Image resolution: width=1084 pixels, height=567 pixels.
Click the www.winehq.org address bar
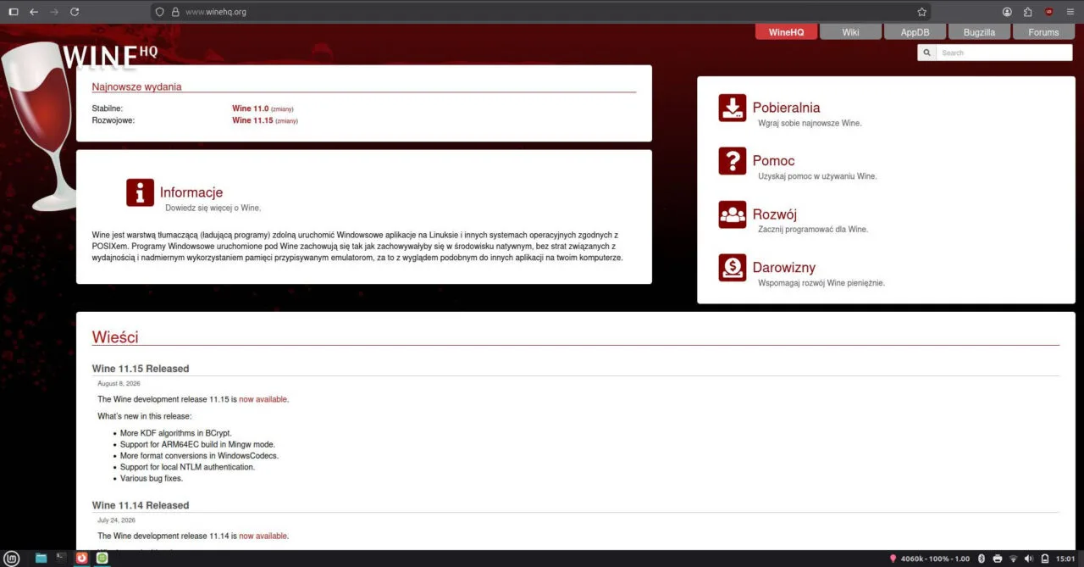pyautogui.click(x=540, y=12)
